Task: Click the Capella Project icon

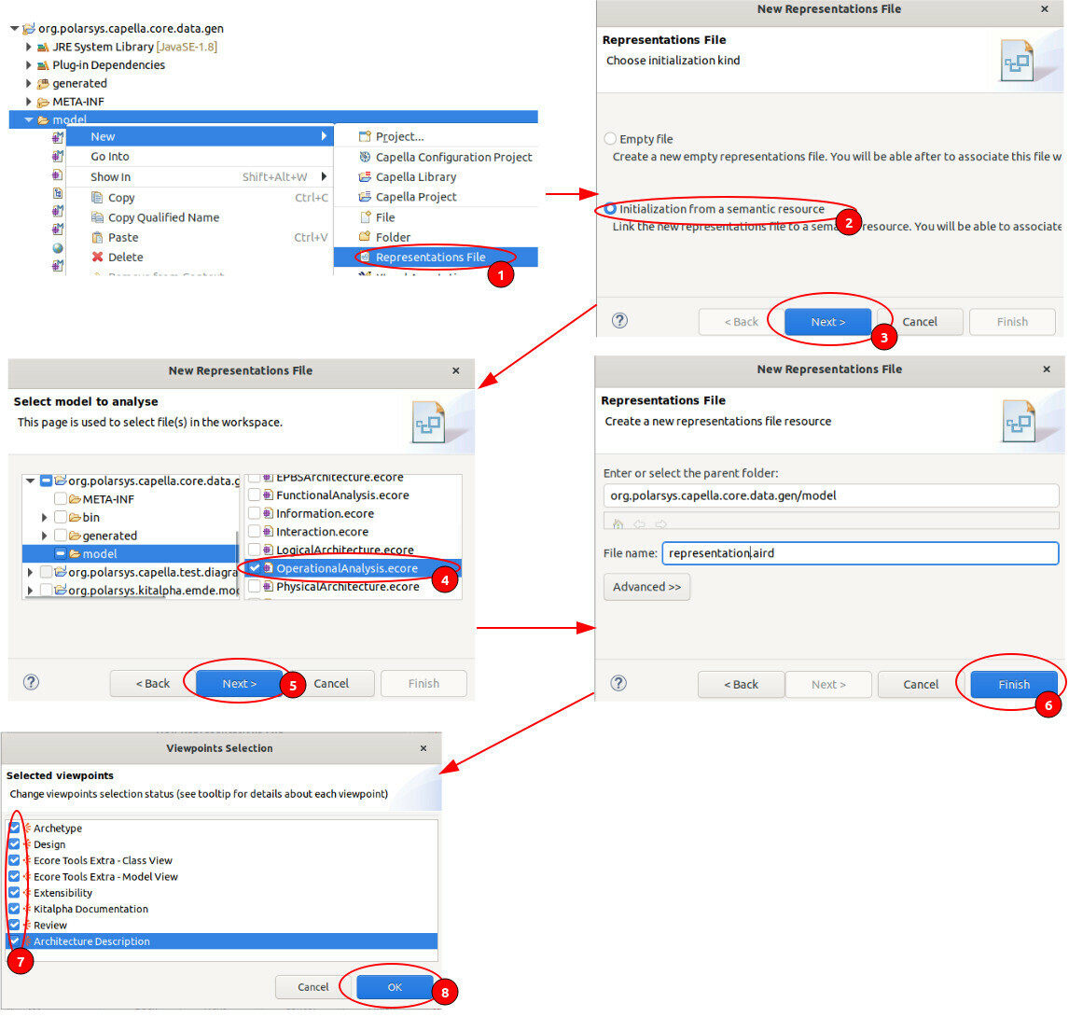Action: click(365, 197)
